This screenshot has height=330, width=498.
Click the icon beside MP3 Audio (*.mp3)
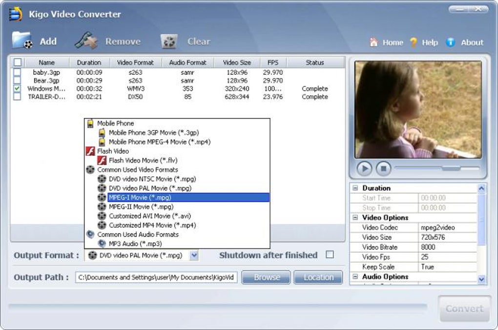pyautogui.click(x=102, y=244)
